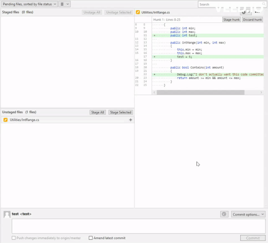Open the three-dots more options menu
Screen dimensions: 268x243
257,12
